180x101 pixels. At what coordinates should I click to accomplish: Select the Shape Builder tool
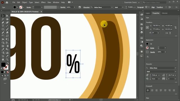pyautogui.click(x=3, y=43)
